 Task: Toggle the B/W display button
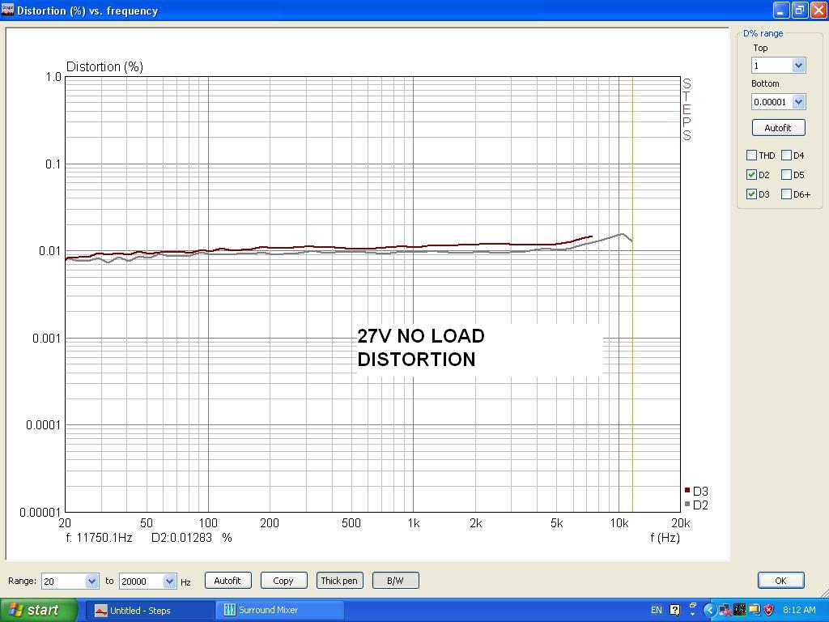pos(395,580)
